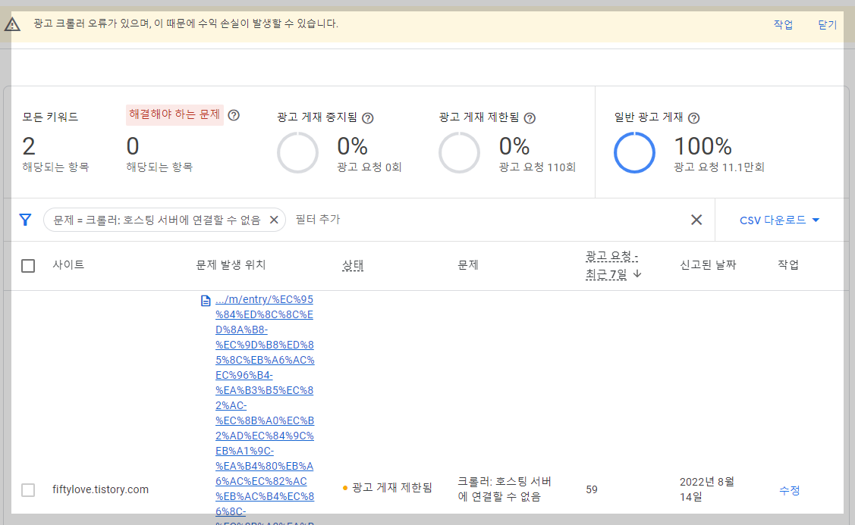
Task: Remove the 크롤러 filter chip via its X
Action: tap(274, 219)
